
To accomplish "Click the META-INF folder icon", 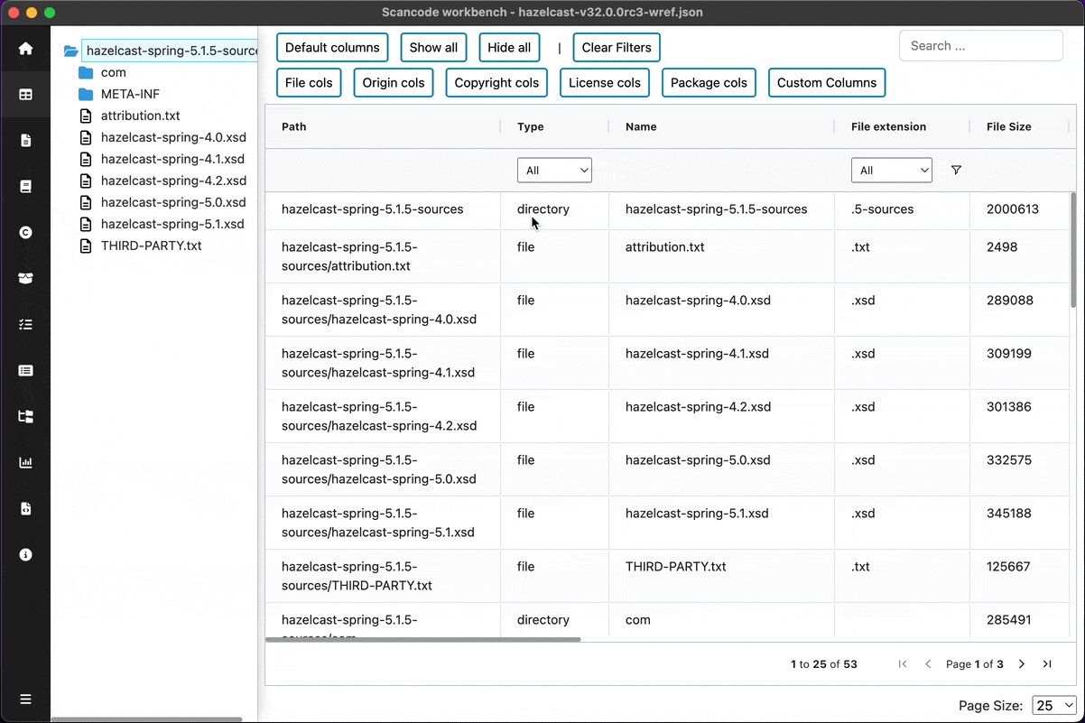I will (x=86, y=94).
